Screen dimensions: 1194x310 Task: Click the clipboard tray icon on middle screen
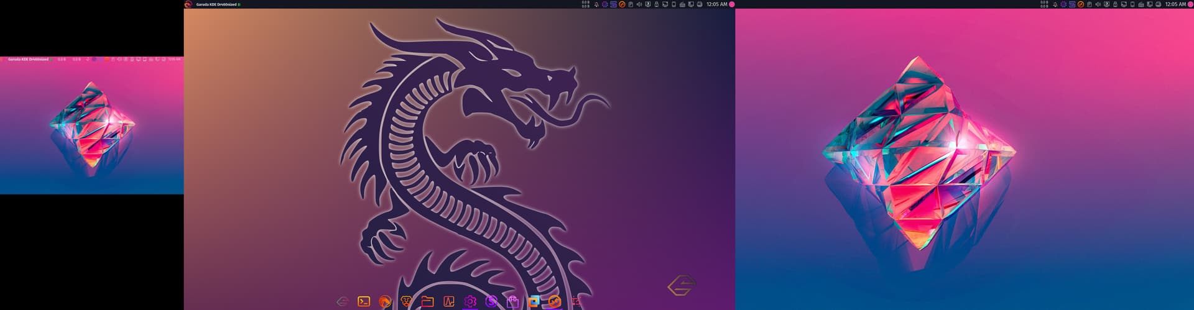(x=631, y=4)
